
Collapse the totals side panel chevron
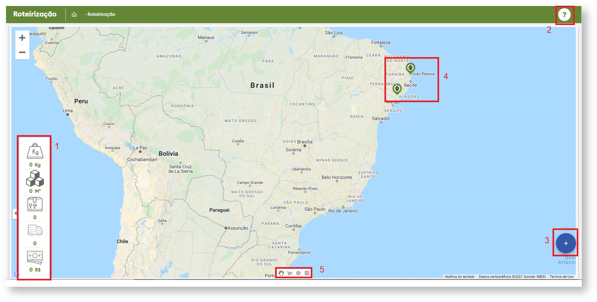click(16, 213)
